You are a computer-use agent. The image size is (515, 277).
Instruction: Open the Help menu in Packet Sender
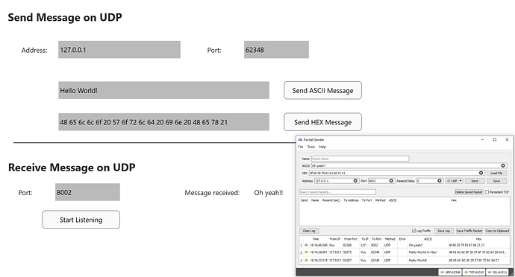(x=322, y=147)
